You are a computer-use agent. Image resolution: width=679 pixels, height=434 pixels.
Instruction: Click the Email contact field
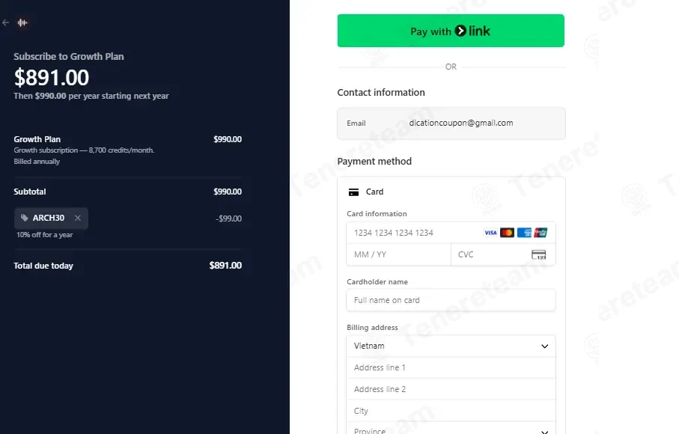click(451, 123)
